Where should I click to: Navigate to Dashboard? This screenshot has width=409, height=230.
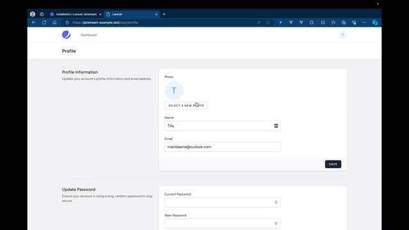pyautogui.click(x=89, y=35)
